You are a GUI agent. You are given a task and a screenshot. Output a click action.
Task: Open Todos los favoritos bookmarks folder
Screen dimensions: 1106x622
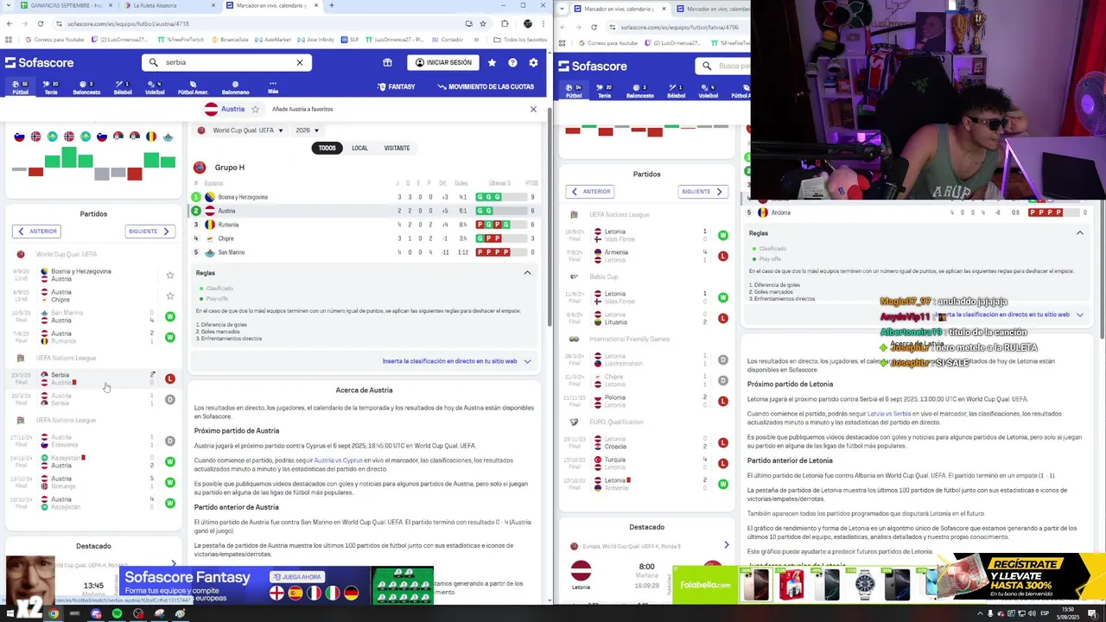[x=521, y=40]
